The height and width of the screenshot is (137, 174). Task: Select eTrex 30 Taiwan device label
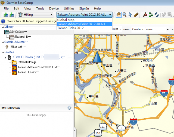[x=39, y=57]
